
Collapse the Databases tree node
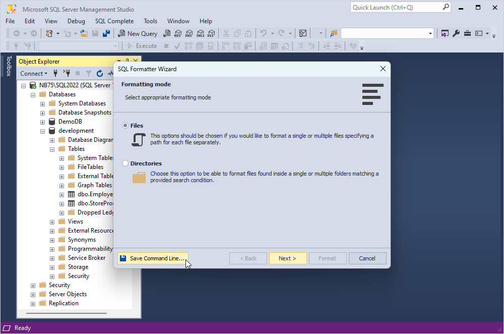33,95
